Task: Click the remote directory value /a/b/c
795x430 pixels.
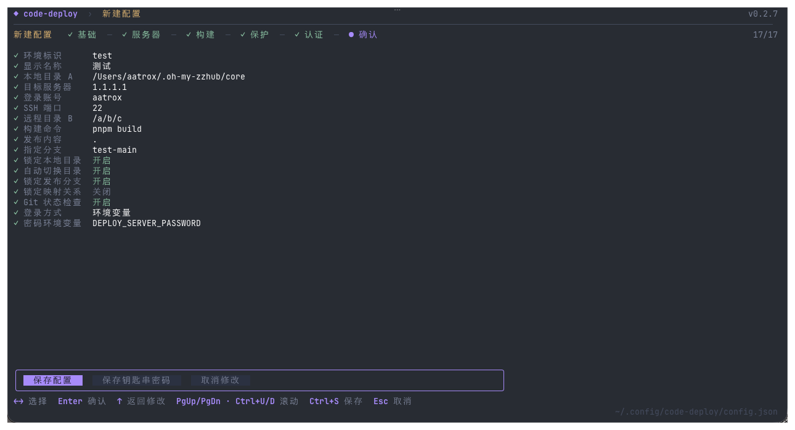Action: pyautogui.click(x=107, y=118)
